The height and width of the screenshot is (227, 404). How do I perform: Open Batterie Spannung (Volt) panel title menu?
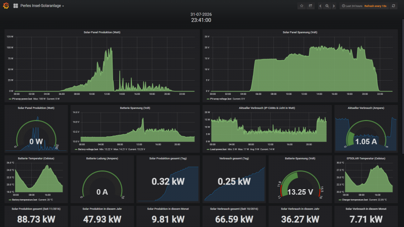pyautogui.click(x=135, y=108)
